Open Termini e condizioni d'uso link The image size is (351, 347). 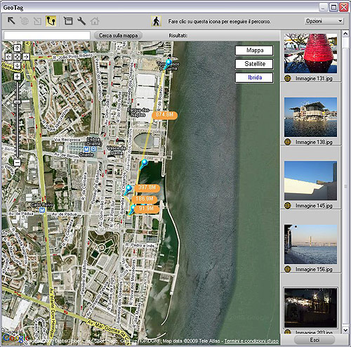[x=251, y=341]
